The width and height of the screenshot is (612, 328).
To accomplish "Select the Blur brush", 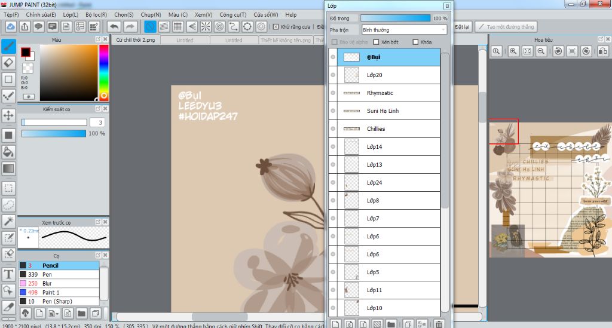I will (59, 283).
